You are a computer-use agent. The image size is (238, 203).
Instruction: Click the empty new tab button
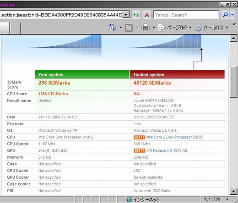click(x=16, y=28)
